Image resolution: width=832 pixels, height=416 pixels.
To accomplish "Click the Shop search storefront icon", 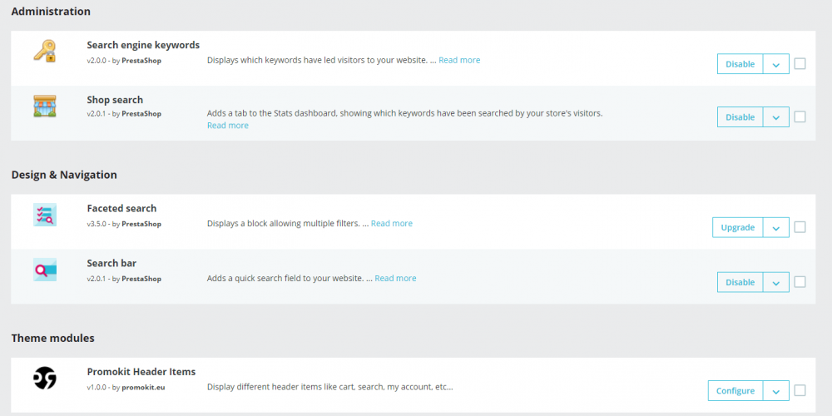I will pos(45,106).
